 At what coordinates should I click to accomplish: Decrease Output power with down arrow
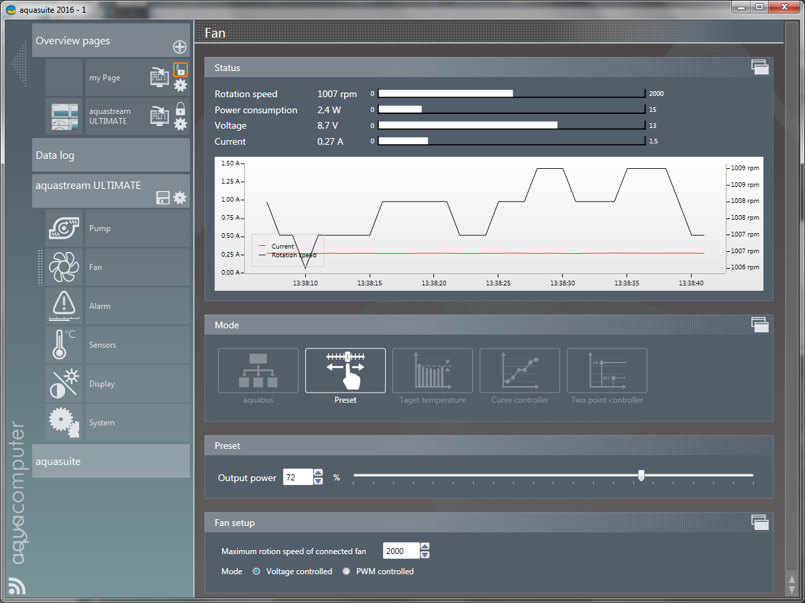point(319,481)
